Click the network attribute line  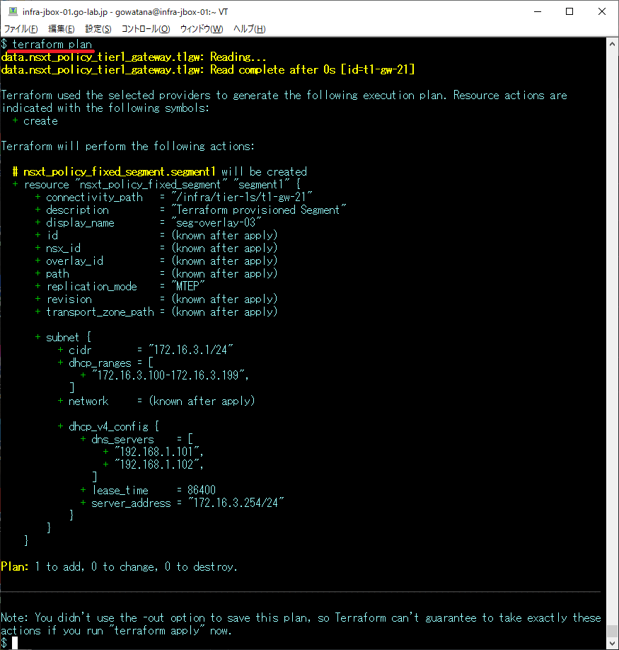pyautogui.click(x=156, y=401)
